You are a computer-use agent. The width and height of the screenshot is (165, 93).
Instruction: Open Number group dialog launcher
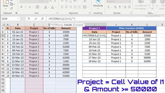[x=131, y=13]
